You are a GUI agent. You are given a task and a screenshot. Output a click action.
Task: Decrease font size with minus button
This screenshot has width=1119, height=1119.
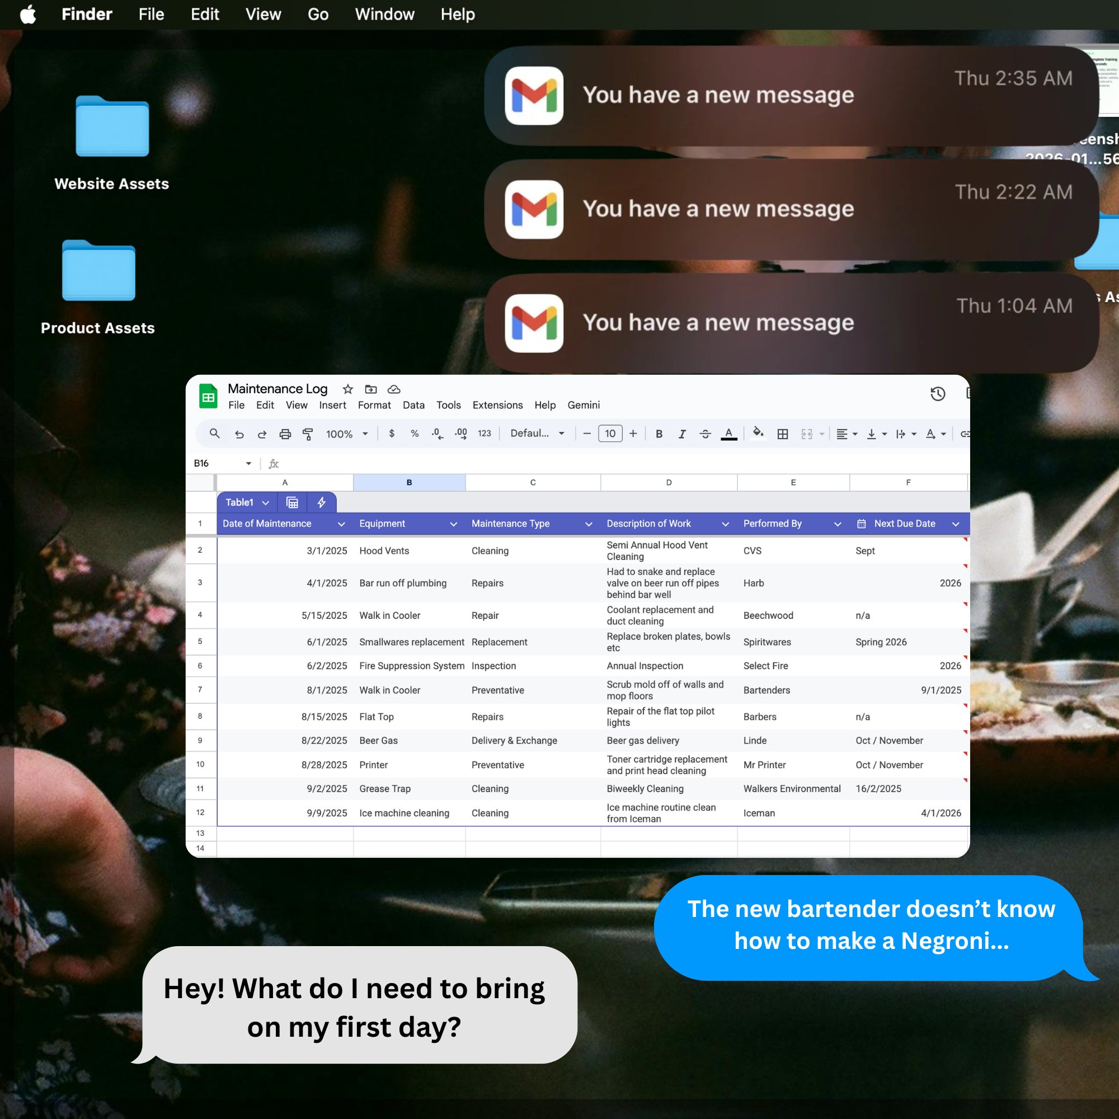[587, 433]
